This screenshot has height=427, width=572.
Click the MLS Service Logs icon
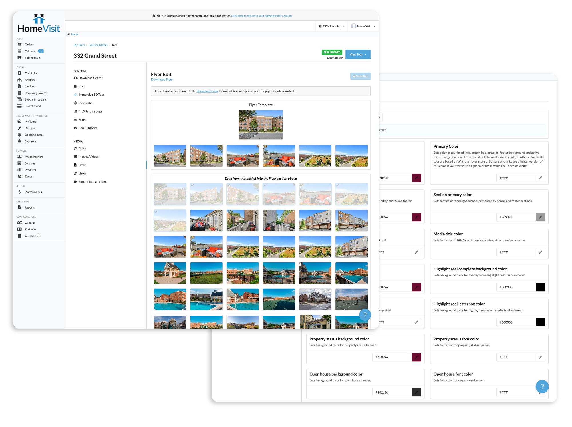(76, 111)
